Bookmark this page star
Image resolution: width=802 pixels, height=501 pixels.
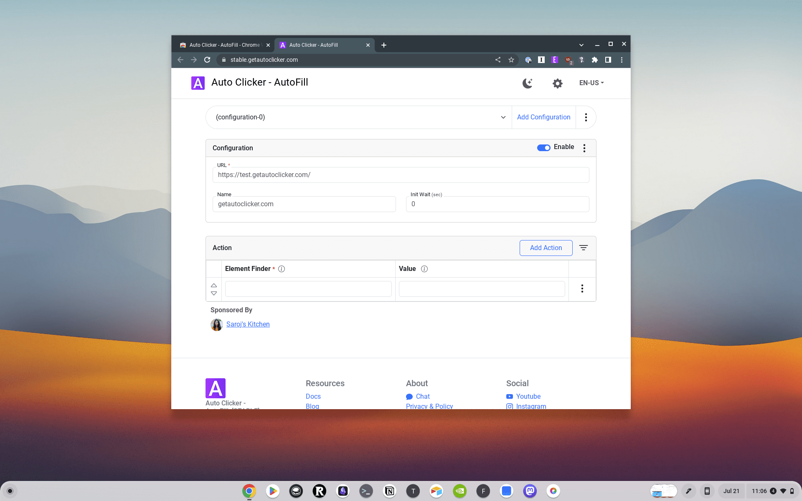tap(511, 60)
